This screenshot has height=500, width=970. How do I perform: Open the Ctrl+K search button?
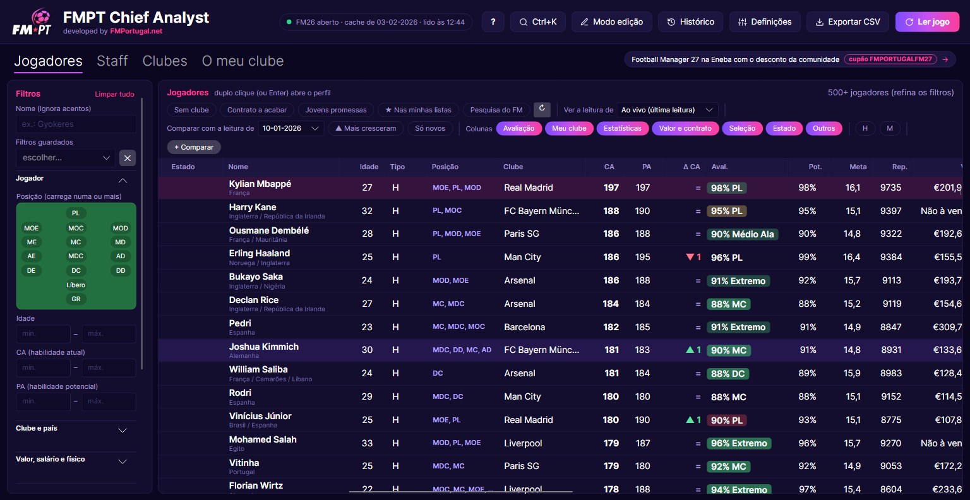(538, 21)
